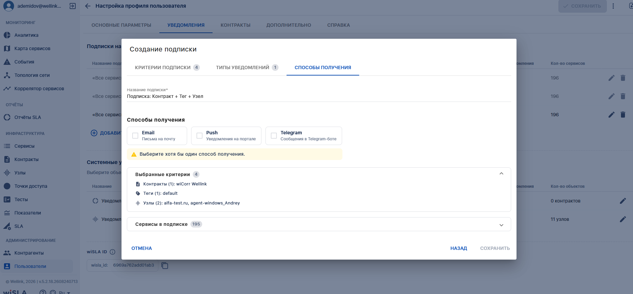Open the Сервисы list in sidebar
This screenshot has width=633, height=294.
pyautogui.click(x=24, y=146)
